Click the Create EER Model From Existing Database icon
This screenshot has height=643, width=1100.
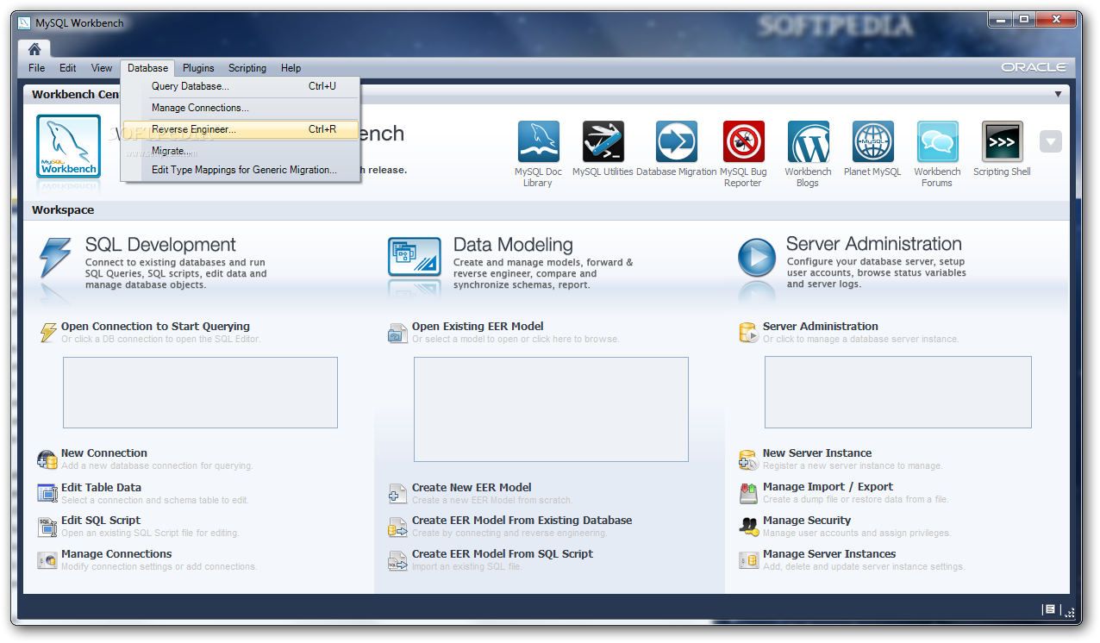(397, 527)
